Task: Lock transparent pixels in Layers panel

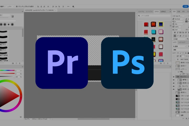Action: click(x=178, y=53)
